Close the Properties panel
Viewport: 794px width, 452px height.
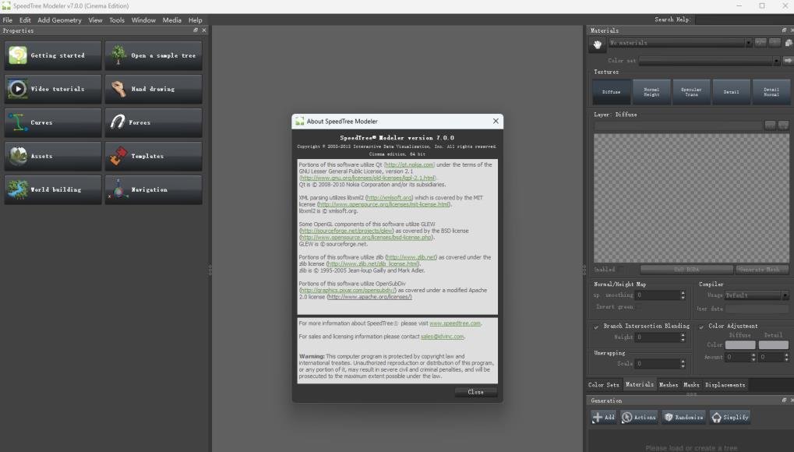(204, 30)
